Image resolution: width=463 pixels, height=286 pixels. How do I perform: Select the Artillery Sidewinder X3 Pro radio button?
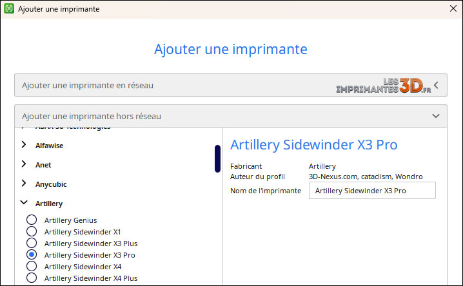(x=32, y=254)
